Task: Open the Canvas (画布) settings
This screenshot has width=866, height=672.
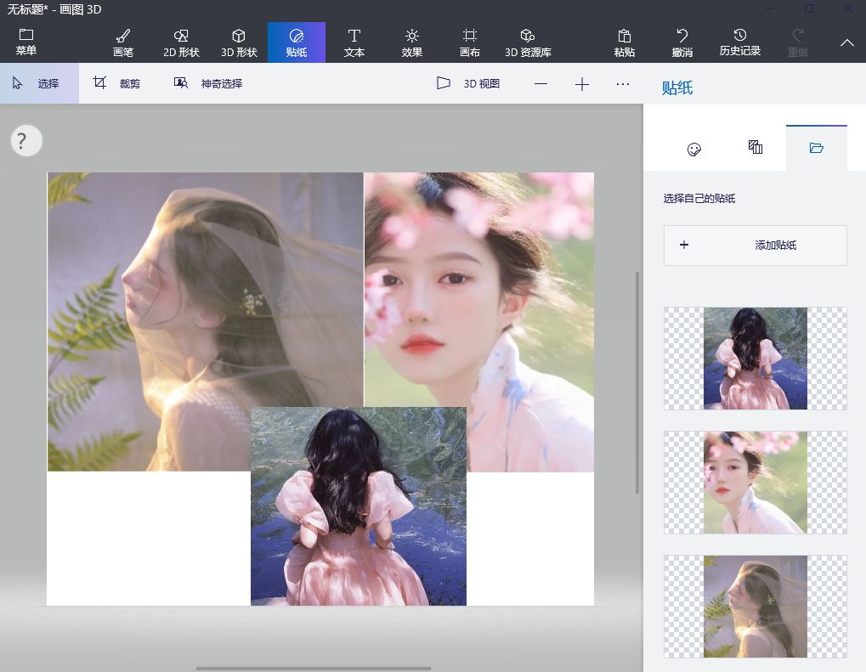Action: coord(469,42)
